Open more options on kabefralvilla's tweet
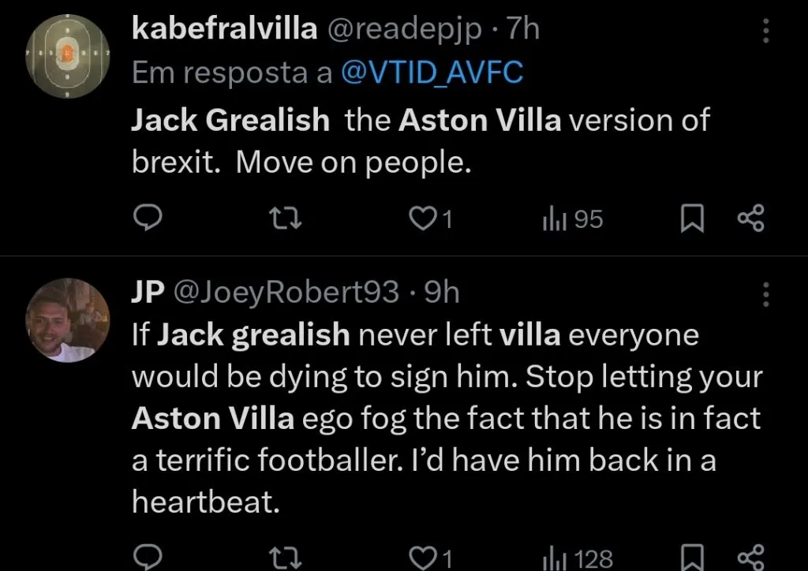The image size is (808, 571). pos(765,31)
